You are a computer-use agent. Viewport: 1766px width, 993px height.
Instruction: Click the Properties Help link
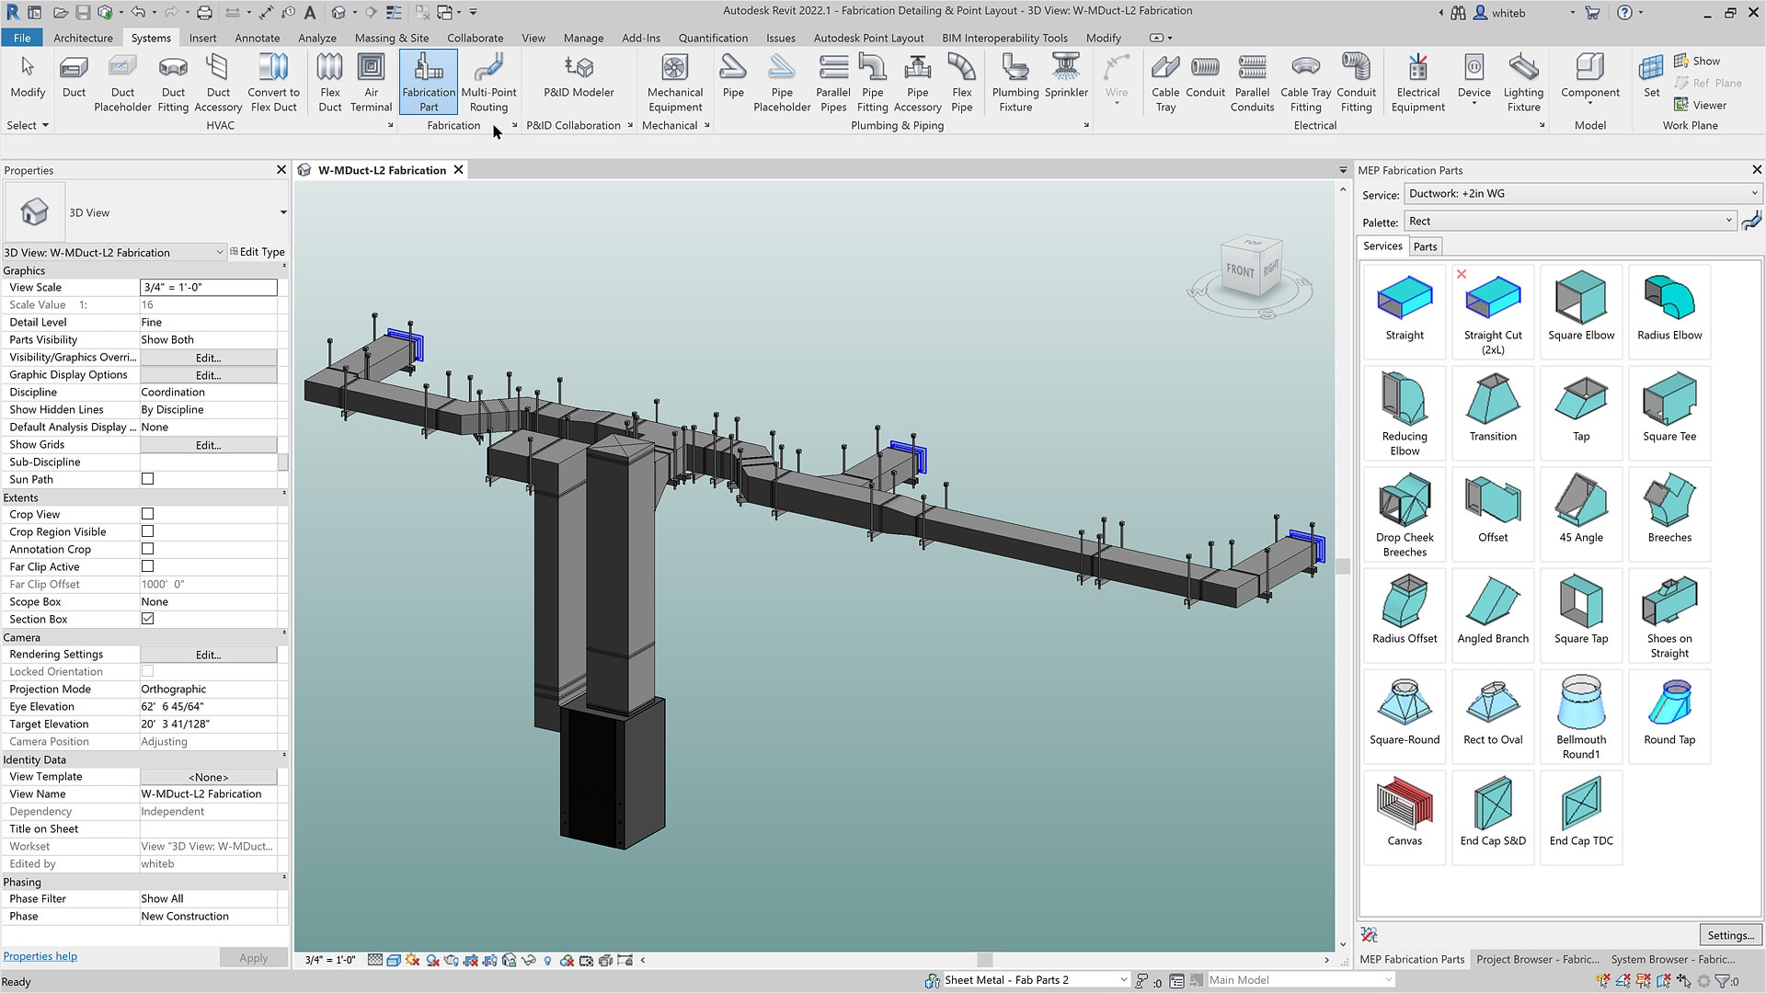[x=40, y=955]
